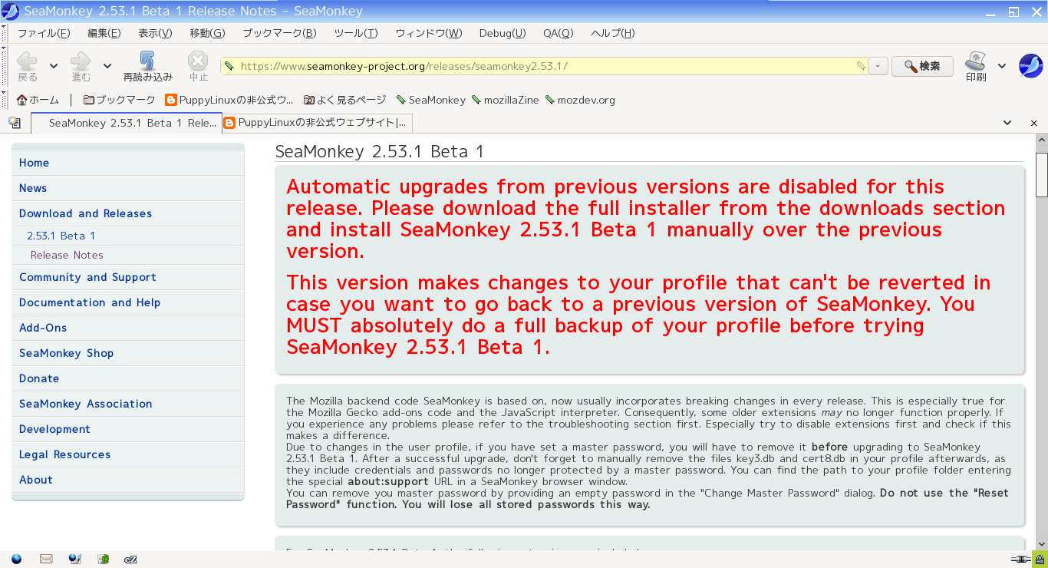Image resolution: width=1048 pixels, height=568 pixels.
Task: Open the Print button dropdown arrow
Action: click(x=1002, y=66)
